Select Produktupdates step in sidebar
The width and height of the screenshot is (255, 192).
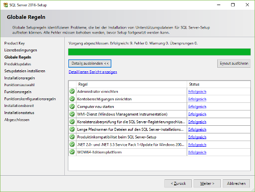click(x=18, y=64)
